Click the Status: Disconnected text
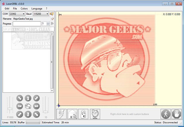 tap(166, 122)
